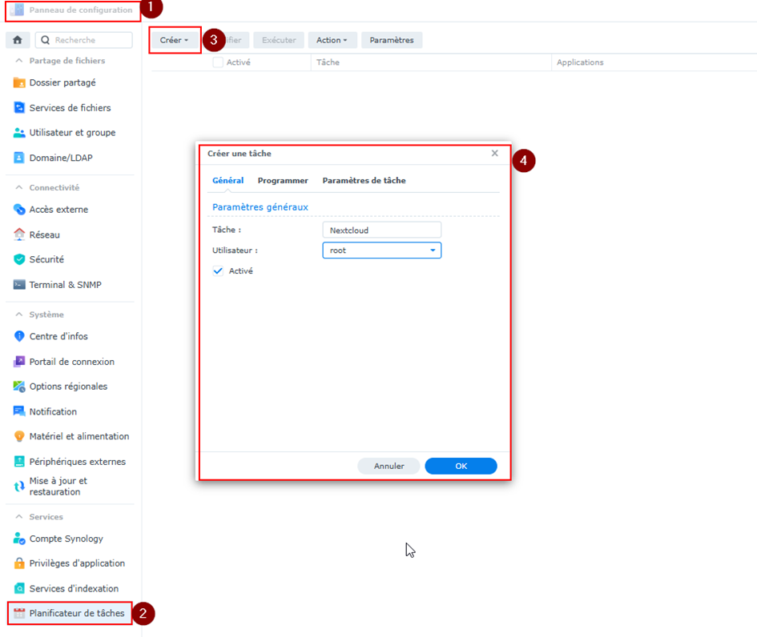Image resolution: width=757 pixels, height=637 pixels.
Task: Open Matériel et alimentation bulb icon
Action: click(20, 436)
